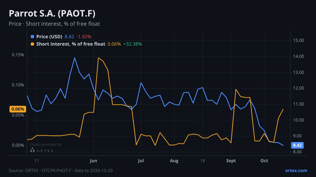This screenshot has height=177, width=316.
Task: Click the Jun label on the x-axis
Action: tap(93, 160)
